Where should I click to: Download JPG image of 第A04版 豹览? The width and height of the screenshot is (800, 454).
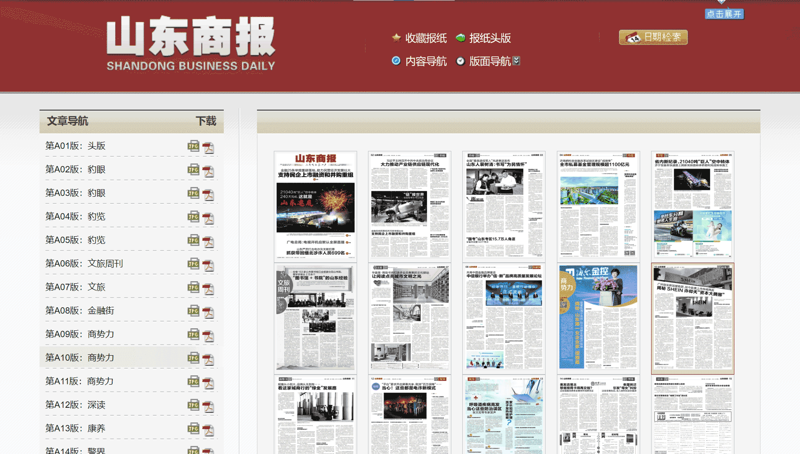tap(193, 216)
